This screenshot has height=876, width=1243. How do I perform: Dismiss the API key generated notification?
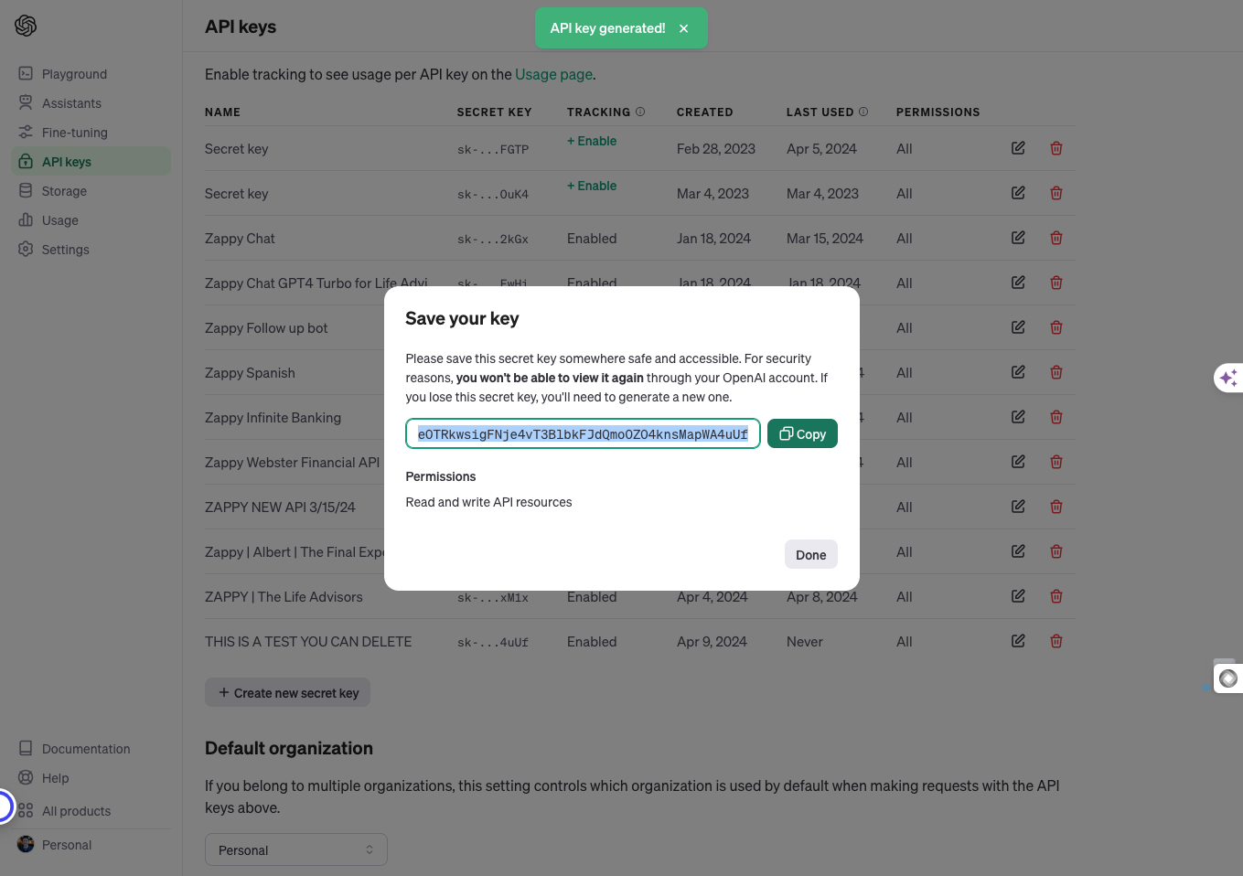[x=683, y=28]
